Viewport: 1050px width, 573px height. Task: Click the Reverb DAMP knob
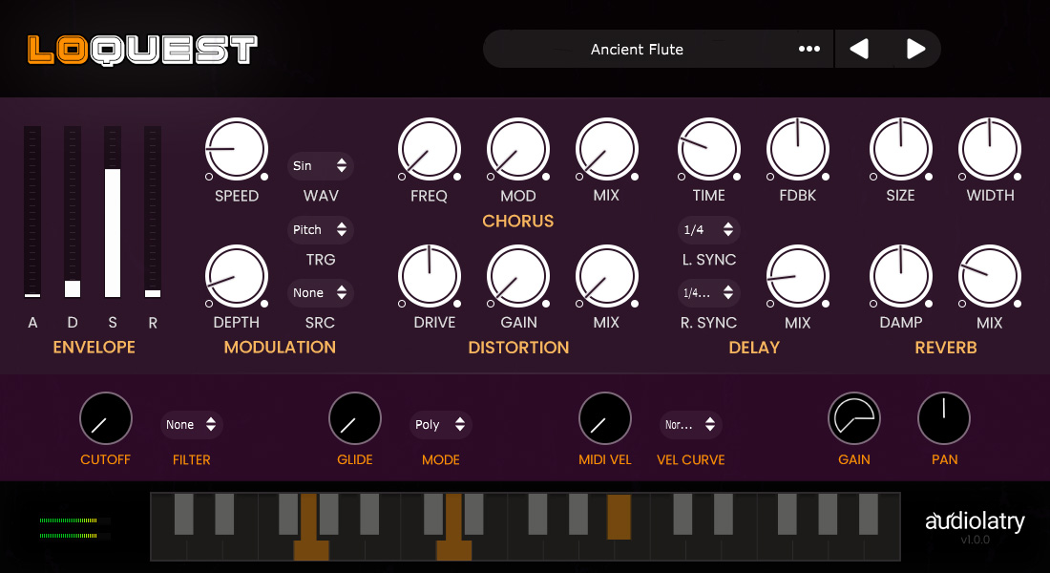(x=901, y=276)
